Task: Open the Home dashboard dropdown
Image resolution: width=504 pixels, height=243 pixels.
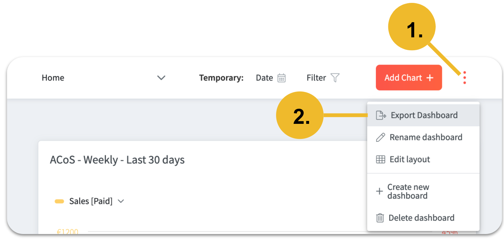Action: [x=53, y=78]
